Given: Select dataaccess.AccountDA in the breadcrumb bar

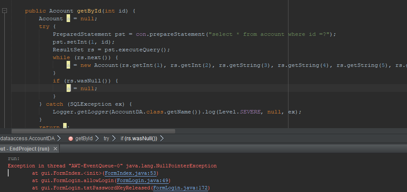Looking at the screenshot, I should click(x=27, y=138).
